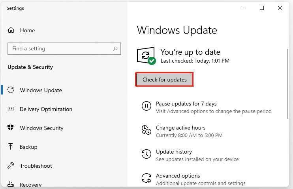Click the vertical scrollbar of the update pane
The width and height of the screenshot is (293, 189).
(288, 84)
